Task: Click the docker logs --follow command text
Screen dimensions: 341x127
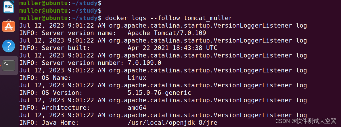Action: (168, 18)
